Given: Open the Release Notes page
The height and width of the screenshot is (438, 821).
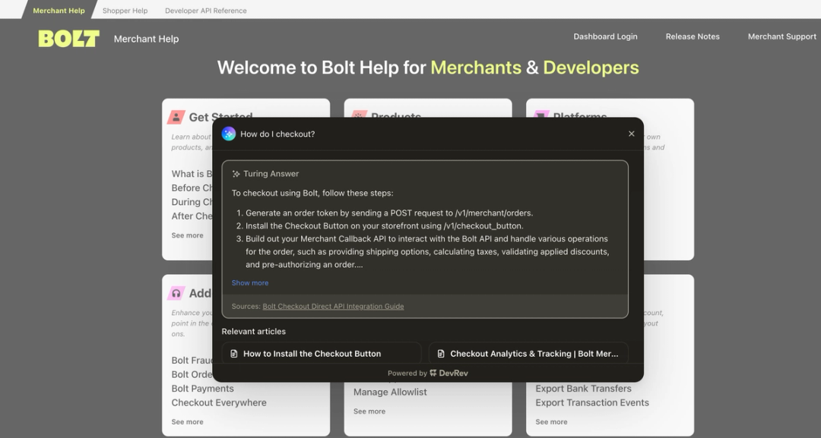Looking at the screenshot, I should click(693, 36).
